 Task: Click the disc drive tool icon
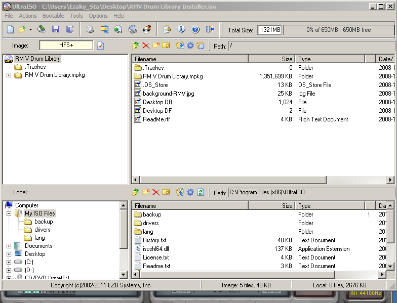pyautogui.click(x=133, y=29)
